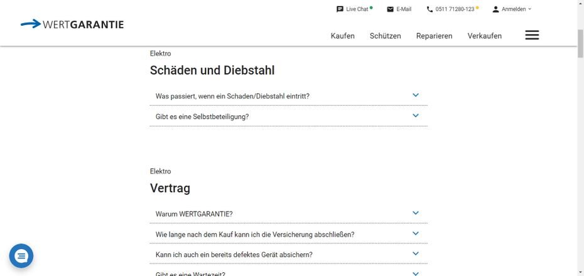584x276 pixels.
Task: Expand chevron for bereits defektes Gerät question
Action: [416, 253]
